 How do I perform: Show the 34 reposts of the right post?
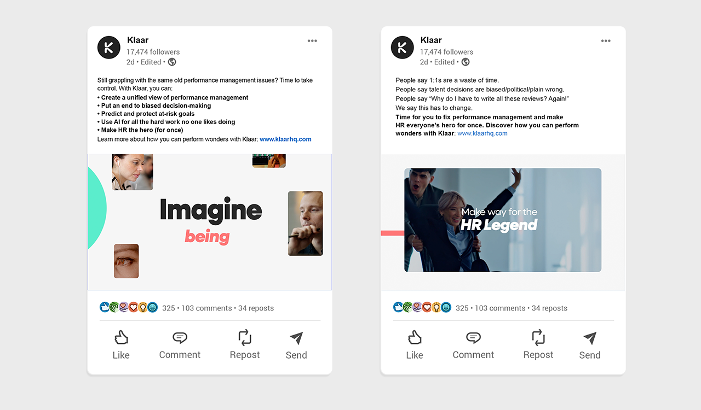point(549,308)
